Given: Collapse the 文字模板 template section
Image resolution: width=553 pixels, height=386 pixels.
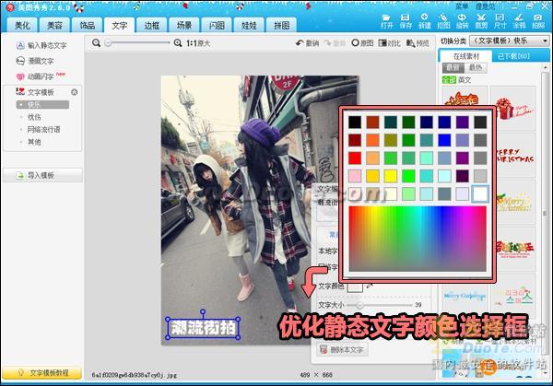Looking at the screenshot, I should pyautogui.click(x=74, y=92).
